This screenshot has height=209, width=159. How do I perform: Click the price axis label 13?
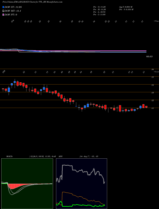[x=153, y=93]
